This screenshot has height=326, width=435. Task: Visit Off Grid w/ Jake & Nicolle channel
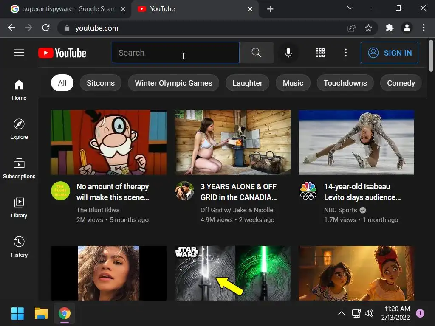pyautogui.click(x=237, y=210)
